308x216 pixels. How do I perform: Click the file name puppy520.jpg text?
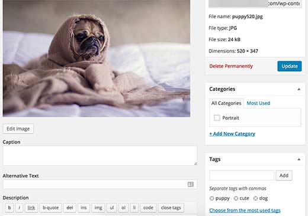tap(248, 17)
